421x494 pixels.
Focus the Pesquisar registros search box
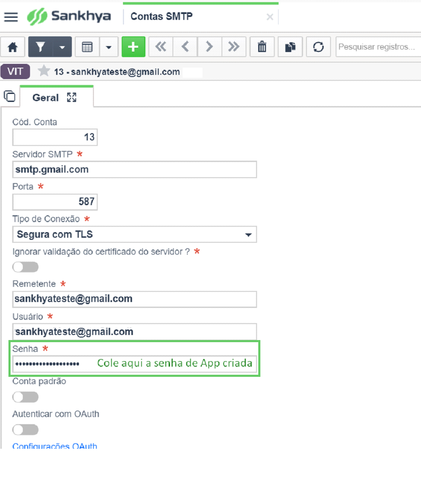[378, 47]
